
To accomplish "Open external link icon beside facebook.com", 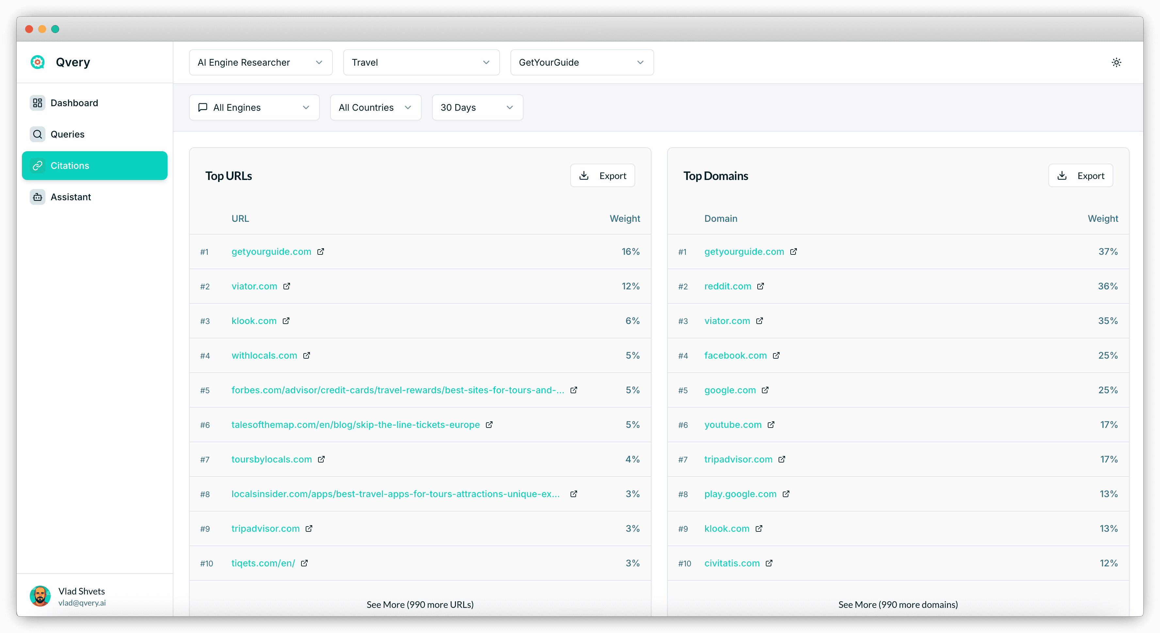I will (776, 355).
